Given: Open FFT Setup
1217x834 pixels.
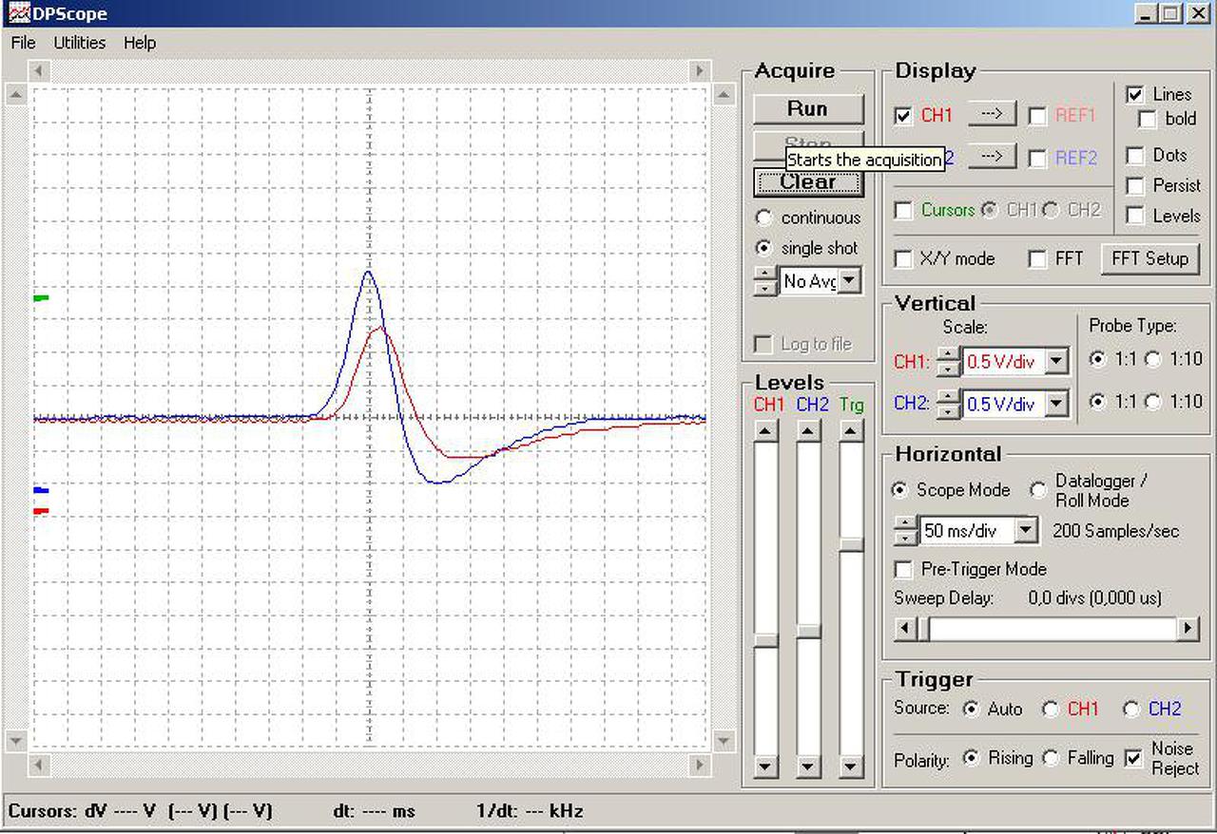Looking at the screenshot, I should click(x=1149, y=258).
